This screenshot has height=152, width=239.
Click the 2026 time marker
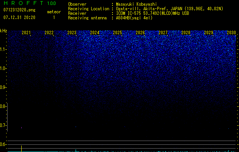pos(140,33)
